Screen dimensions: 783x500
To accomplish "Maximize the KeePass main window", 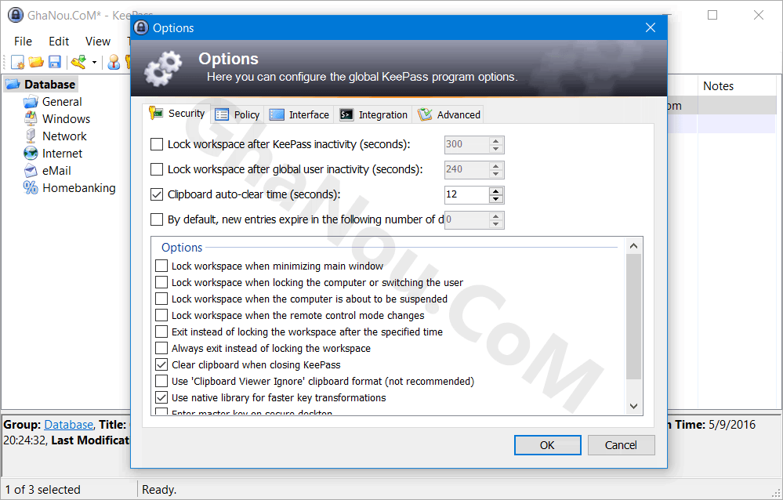I will click(712, 15).
